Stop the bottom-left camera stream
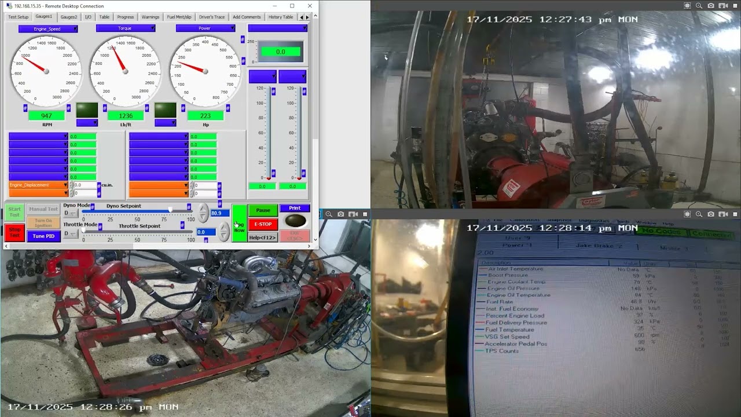This screenshot has height=417, width=741. point(364,214)
